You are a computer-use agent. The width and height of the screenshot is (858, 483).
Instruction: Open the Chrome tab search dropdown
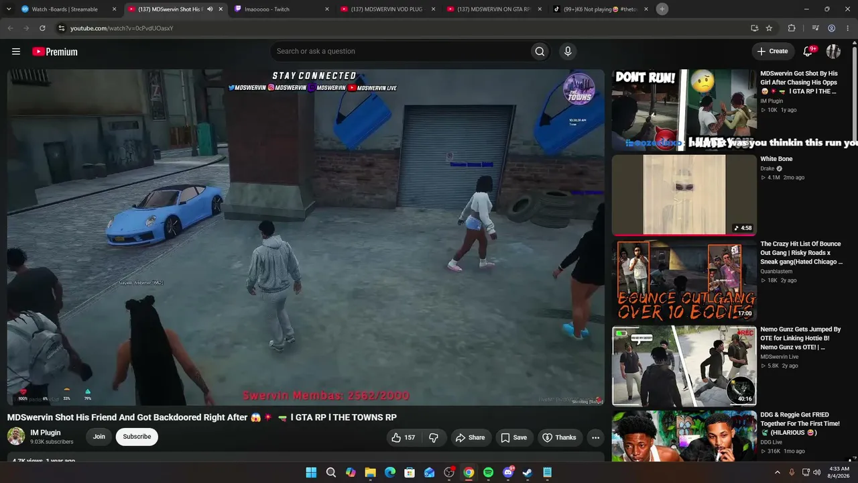pyautogui.click(x=9, y=9)
